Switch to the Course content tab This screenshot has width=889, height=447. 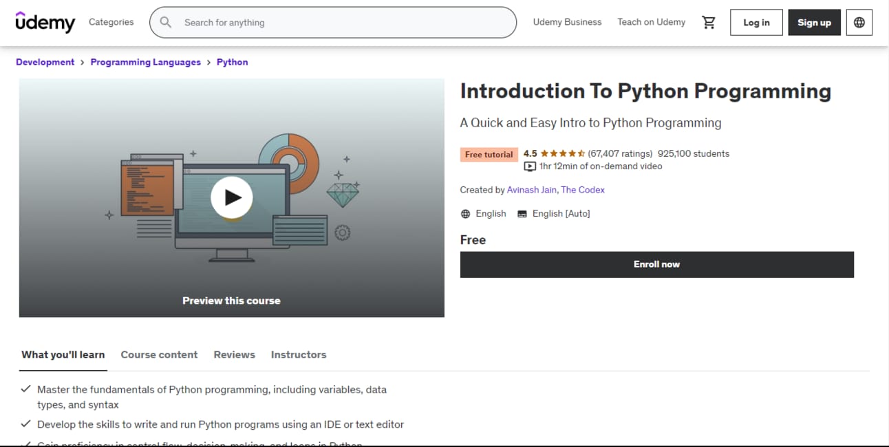click(159, 355)
